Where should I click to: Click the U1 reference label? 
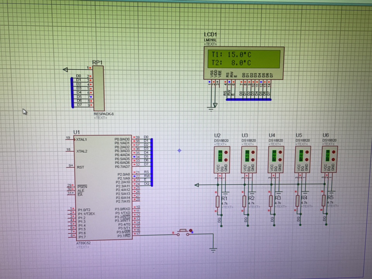coord(77,132)
